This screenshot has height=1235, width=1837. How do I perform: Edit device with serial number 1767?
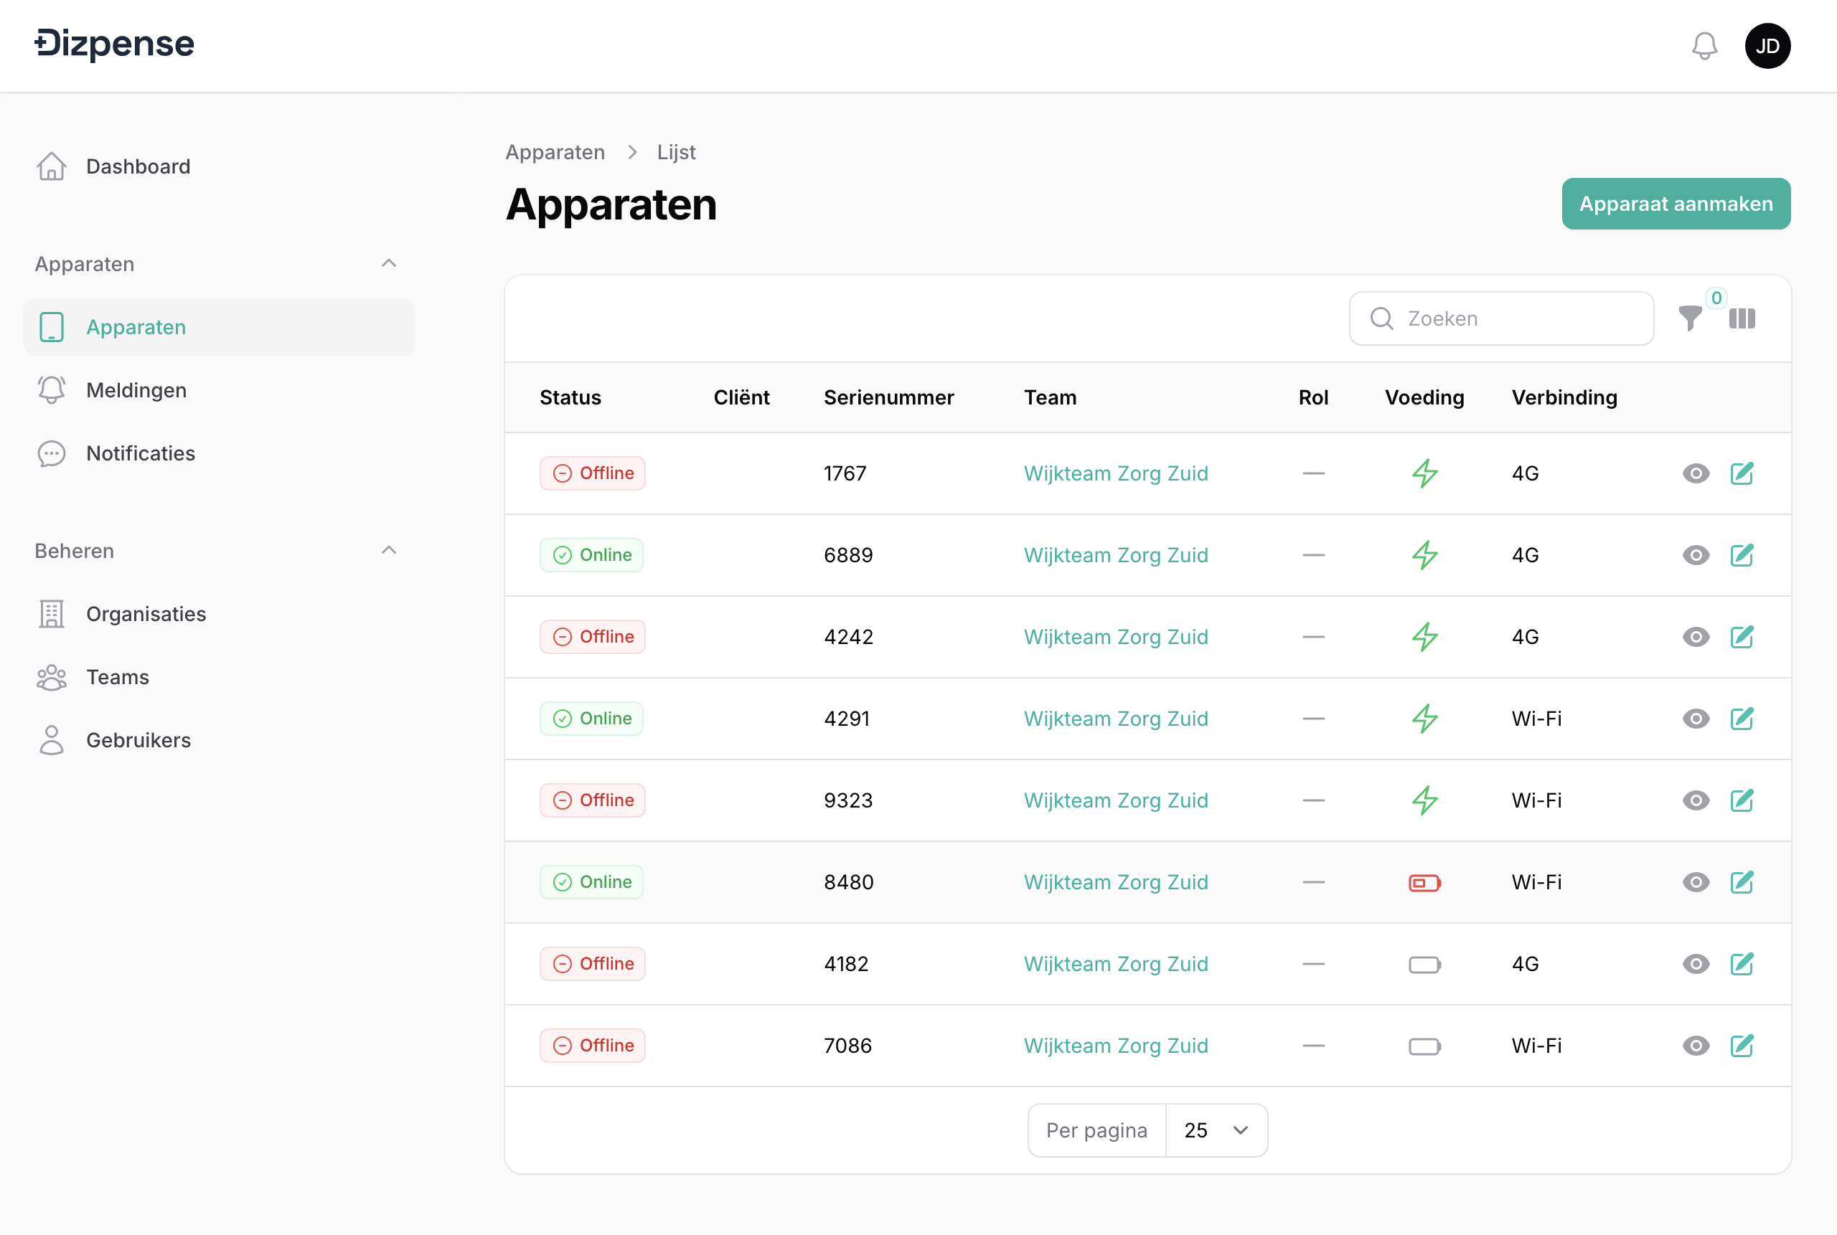pos(1742,473)
